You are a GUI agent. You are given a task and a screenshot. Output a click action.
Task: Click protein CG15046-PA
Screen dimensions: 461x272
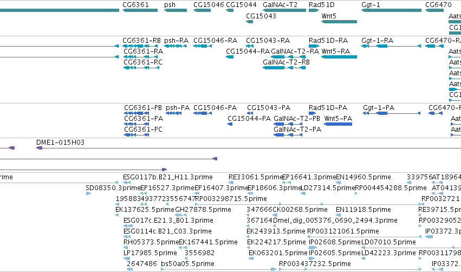click(x=215, y=108)
